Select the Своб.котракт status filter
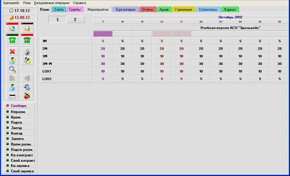 (x=19, y=161)
